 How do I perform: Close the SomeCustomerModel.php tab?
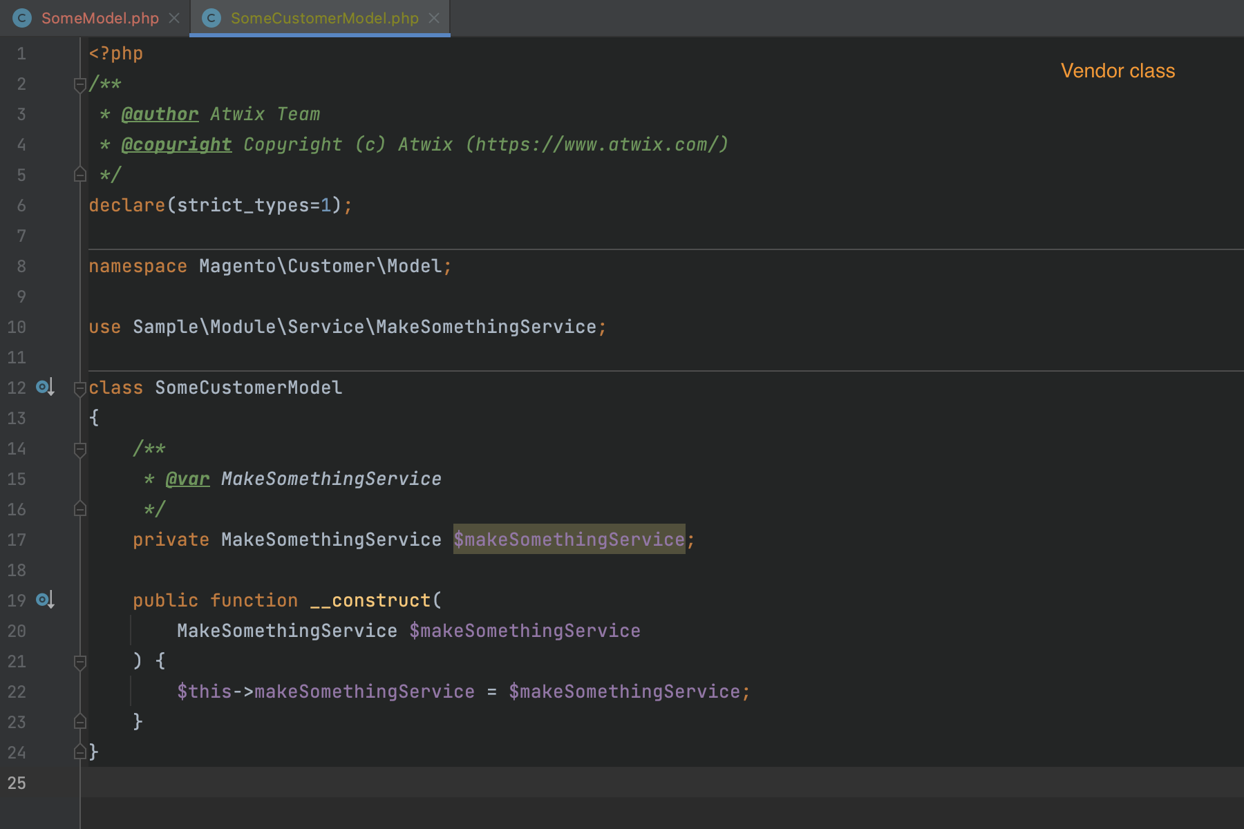click(434, 18)
